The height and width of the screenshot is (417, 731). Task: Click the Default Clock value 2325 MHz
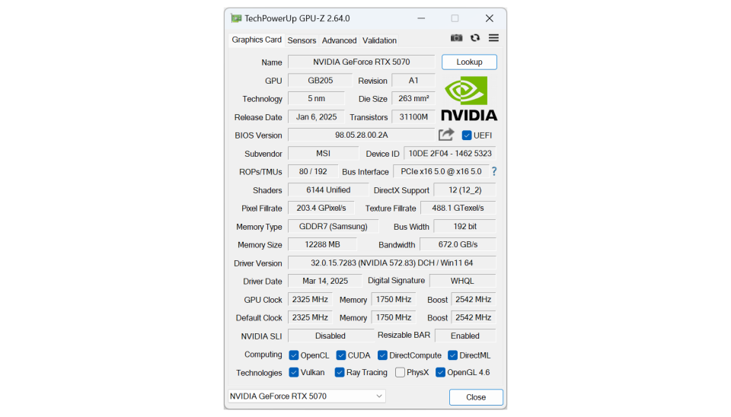[x=310, y=317]
